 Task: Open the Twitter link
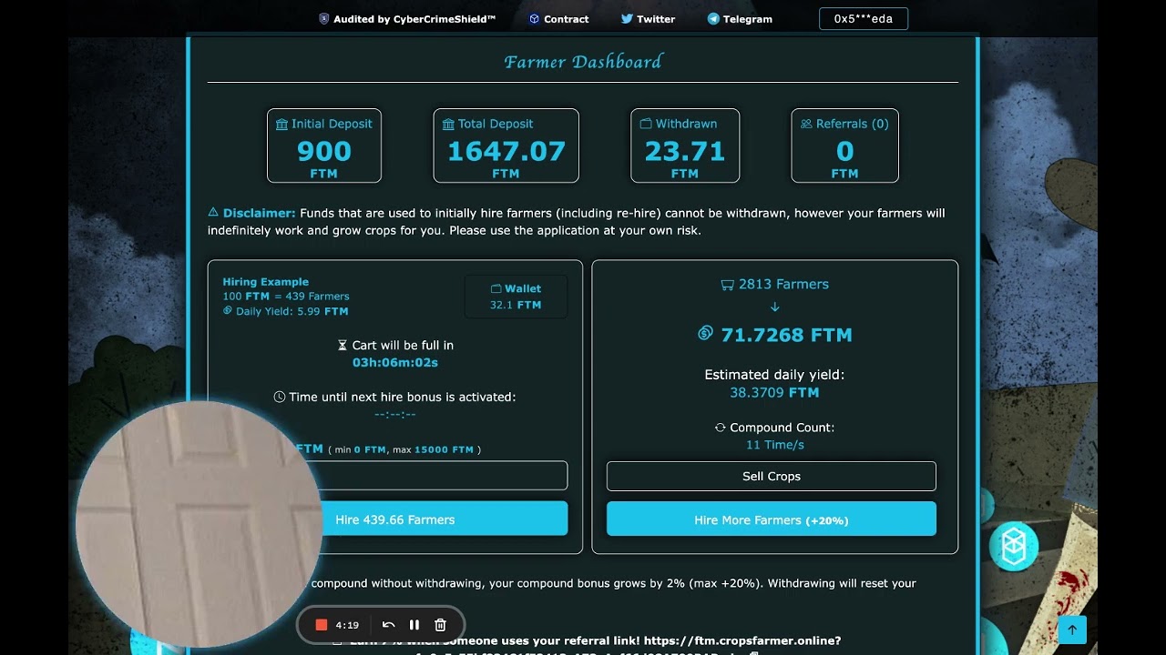coord(649,18)
